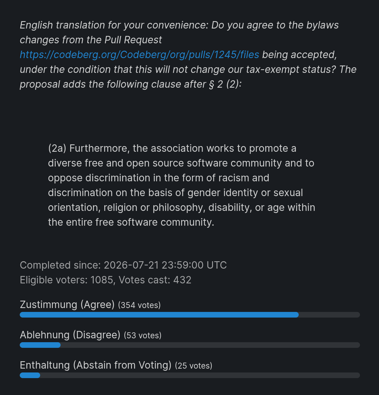Screen dimensions: 379x395
Task: Select the Zustimmung (Agree) option label
Action: tap(67, 305)
